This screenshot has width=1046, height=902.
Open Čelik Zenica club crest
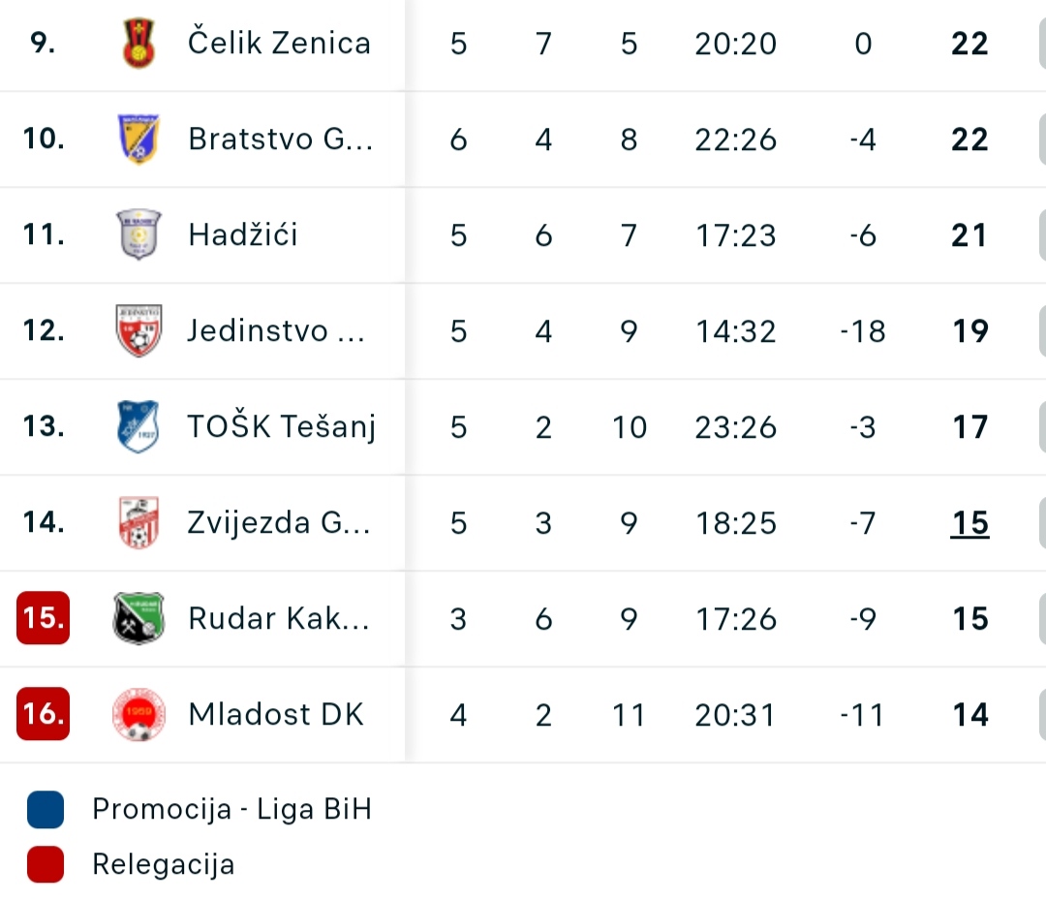138,43
